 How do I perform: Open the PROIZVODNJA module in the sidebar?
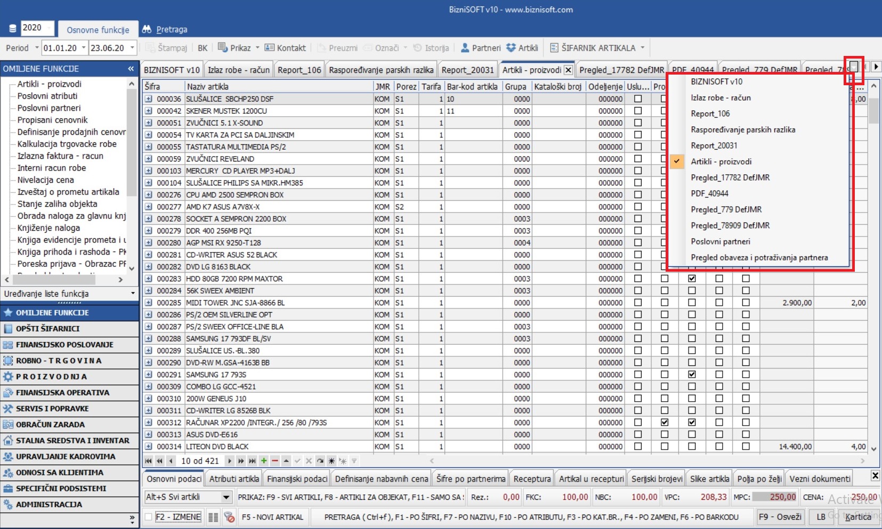pos(69,377)
